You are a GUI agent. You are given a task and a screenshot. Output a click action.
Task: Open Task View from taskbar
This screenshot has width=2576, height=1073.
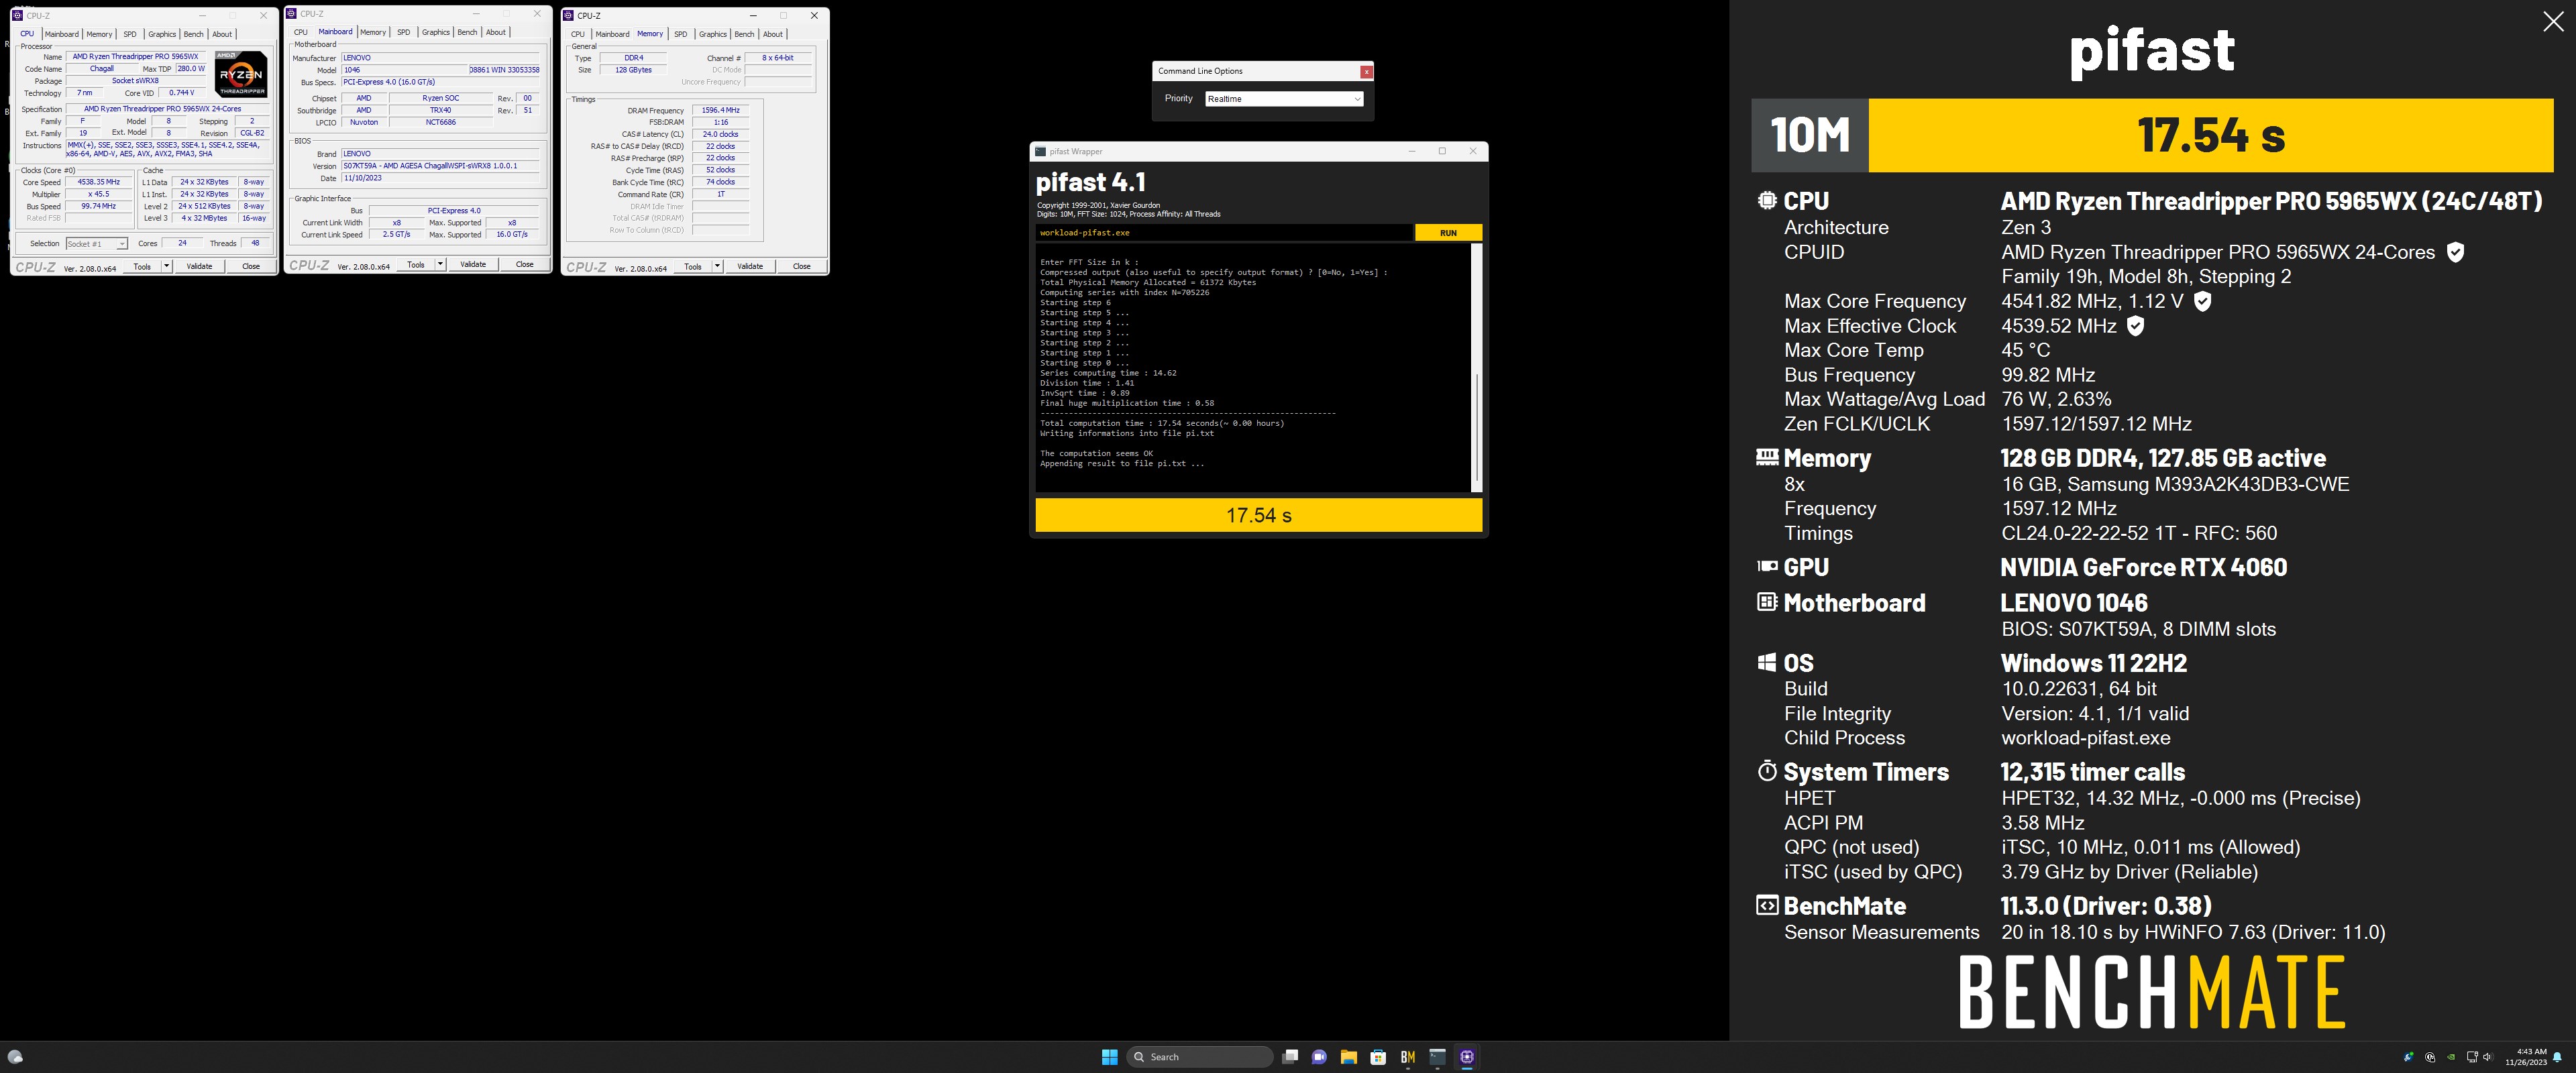(1290, 1057)
